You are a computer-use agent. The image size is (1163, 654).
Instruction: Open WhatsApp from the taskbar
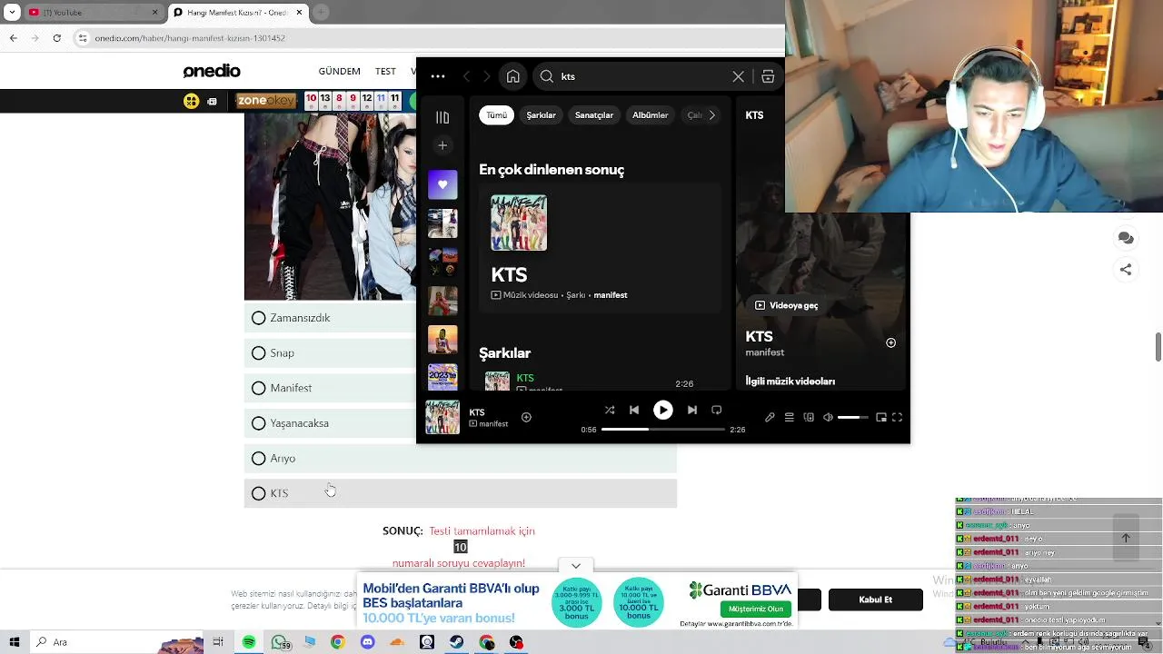pos(280,642)
